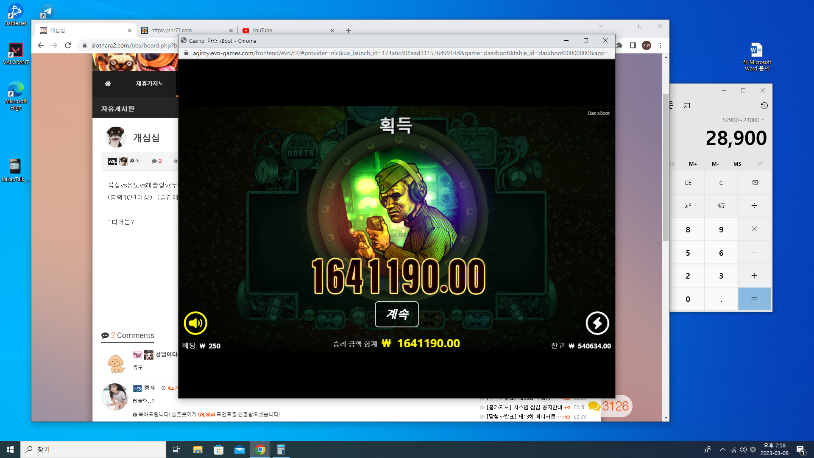The image size is (814, 458).
Task: Open Chrome tab search dropdown
Action: click(601, 26)
